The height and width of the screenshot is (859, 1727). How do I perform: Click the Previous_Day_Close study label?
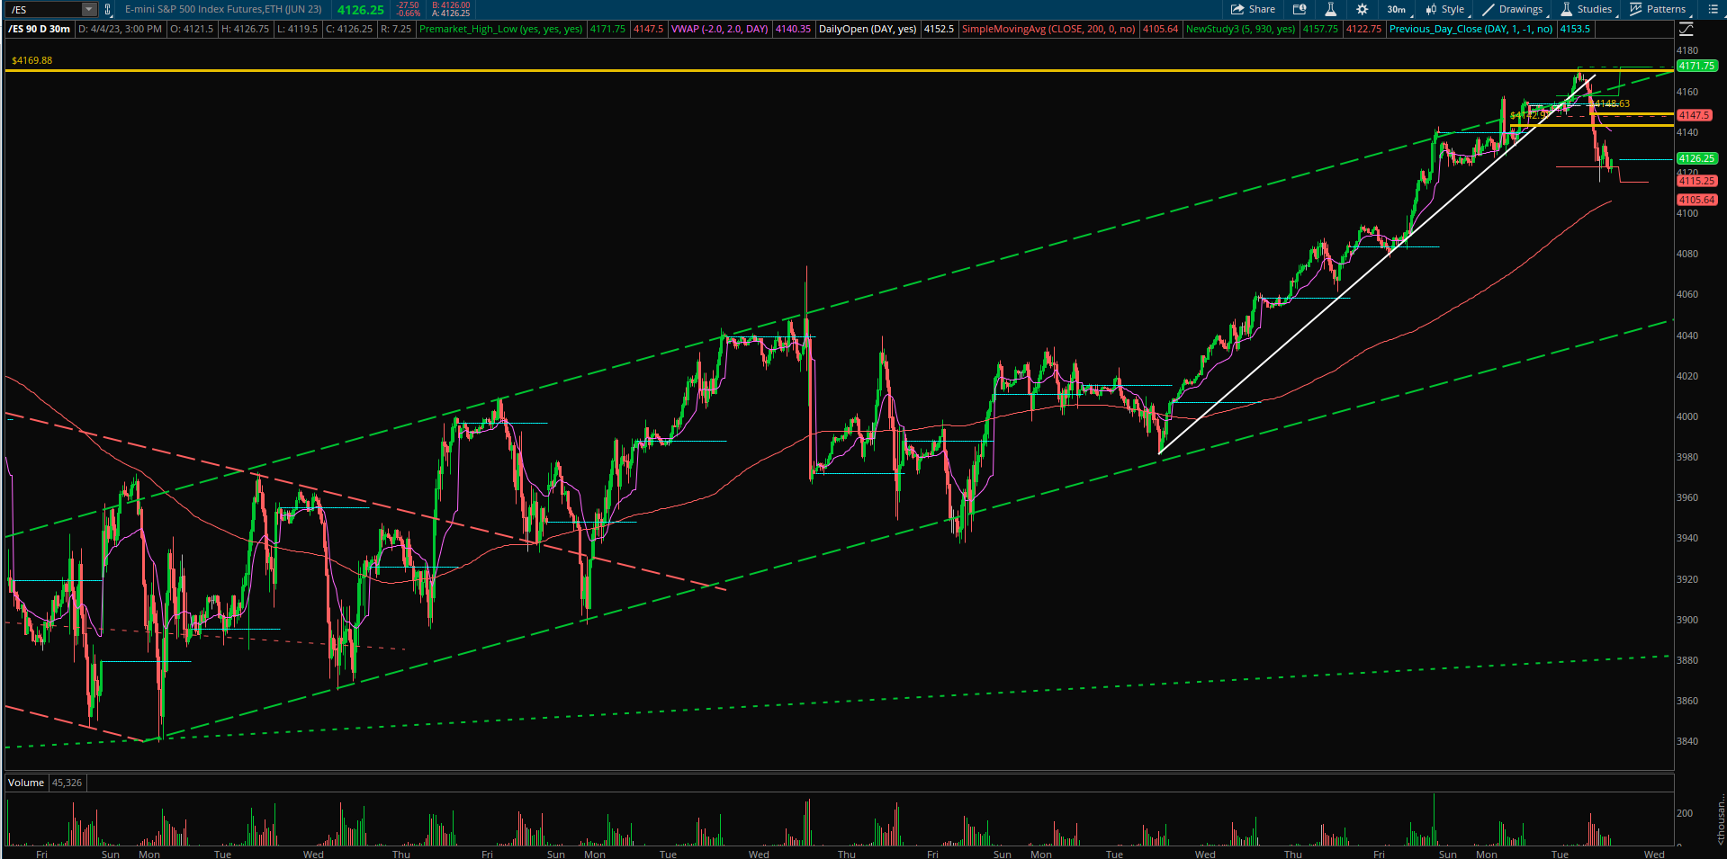click(x=1471, y=29)
